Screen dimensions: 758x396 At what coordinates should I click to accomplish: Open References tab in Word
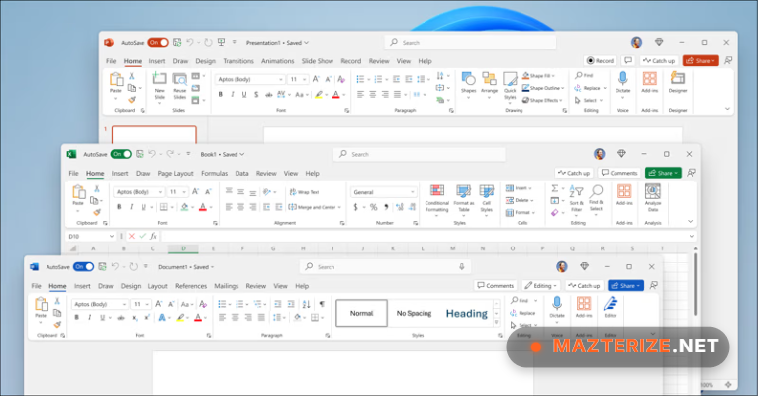click(x=191, y=286)
